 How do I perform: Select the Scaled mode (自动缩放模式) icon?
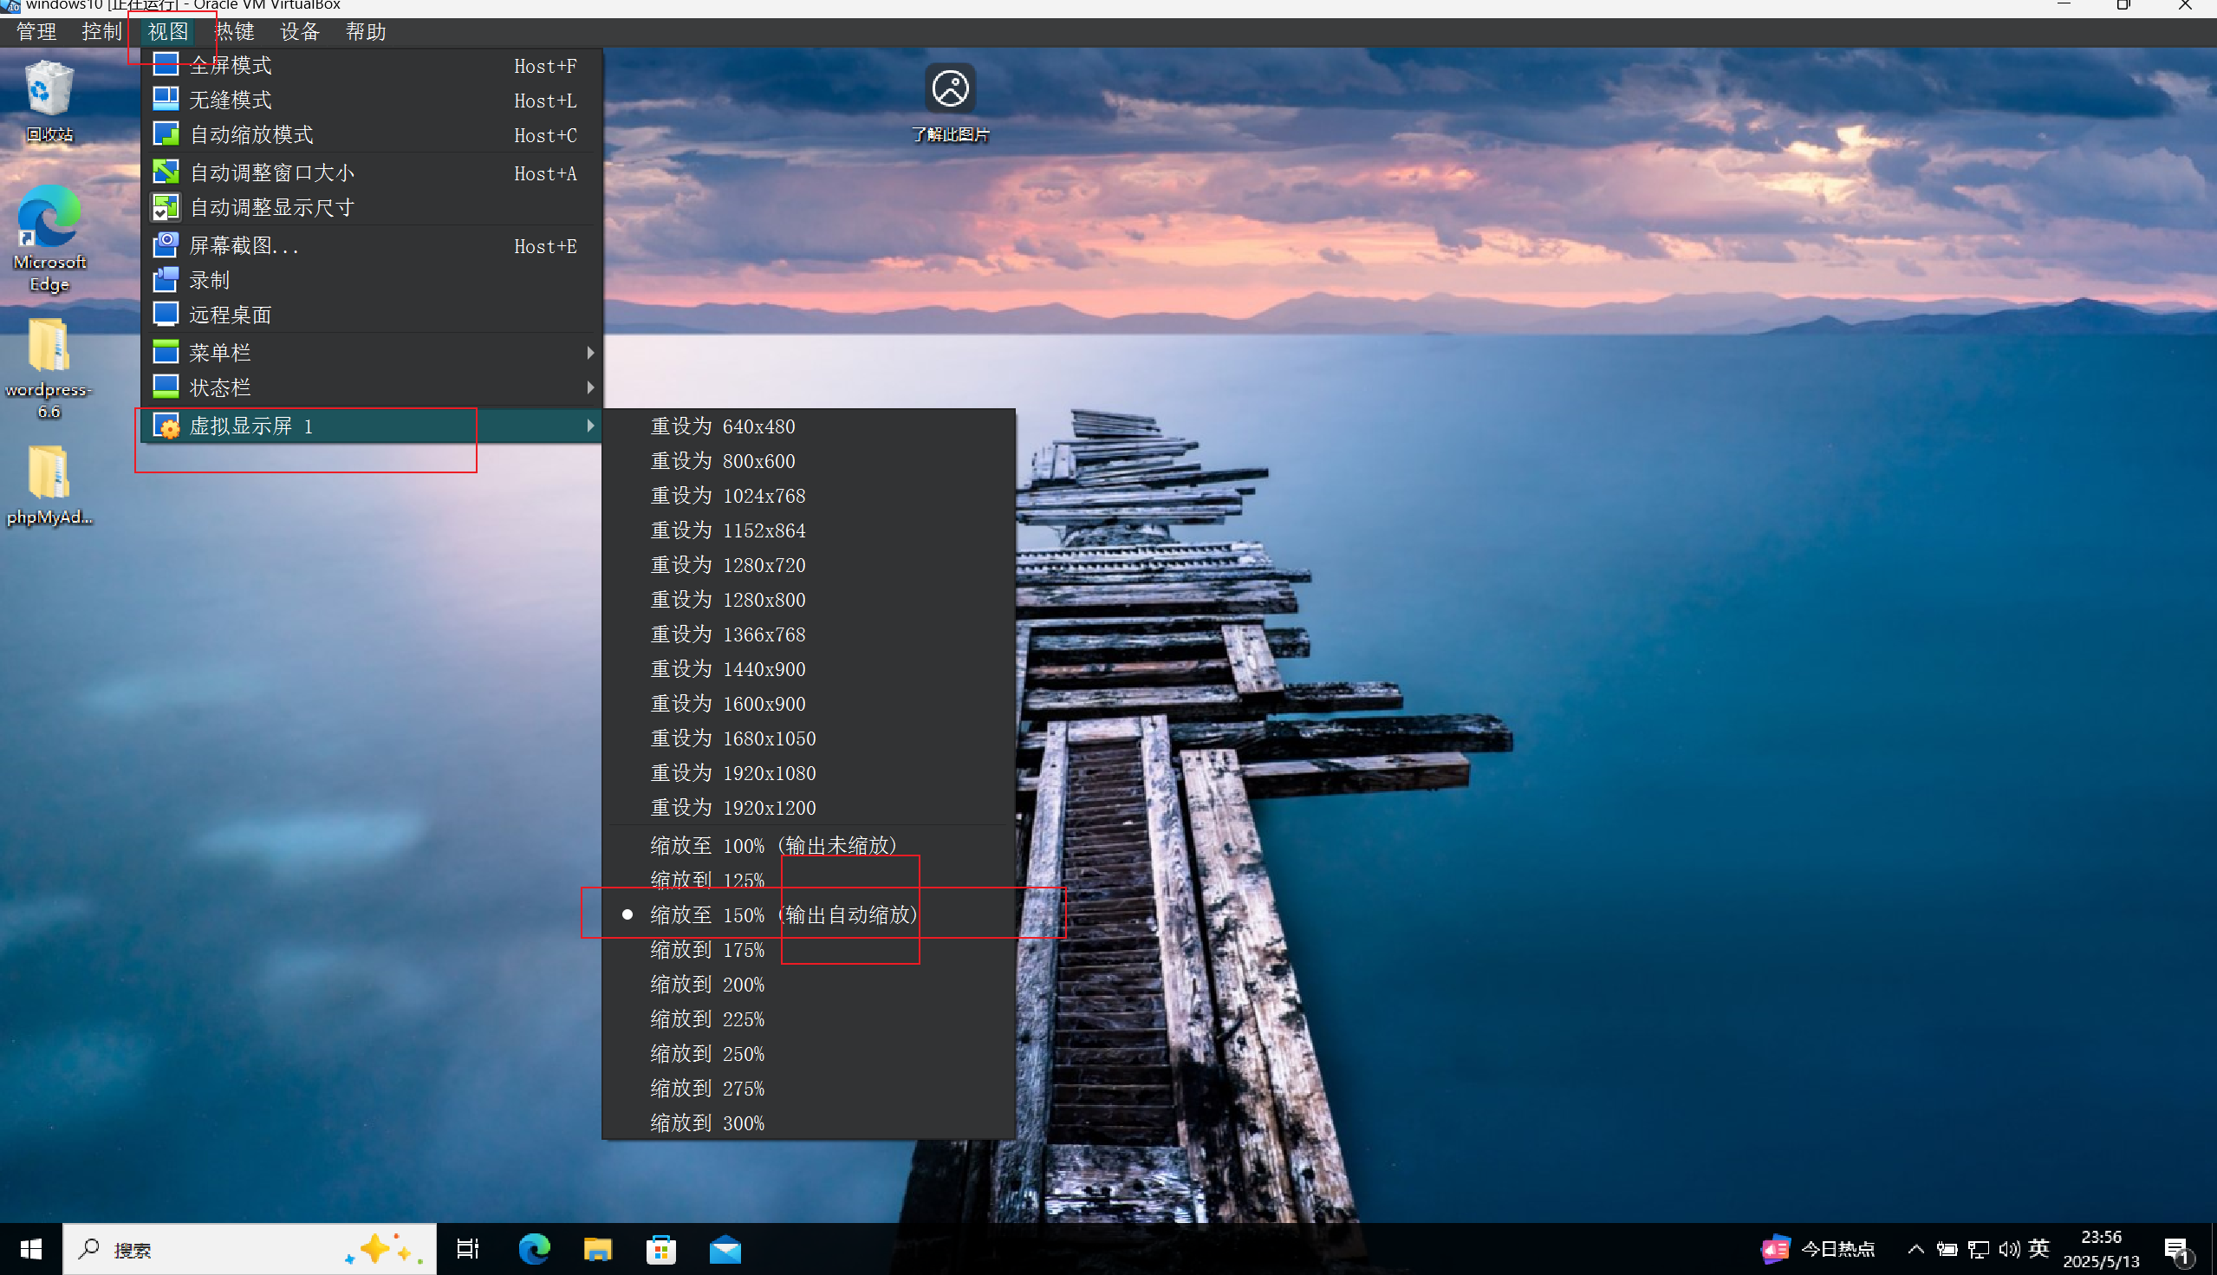point(166,134)
